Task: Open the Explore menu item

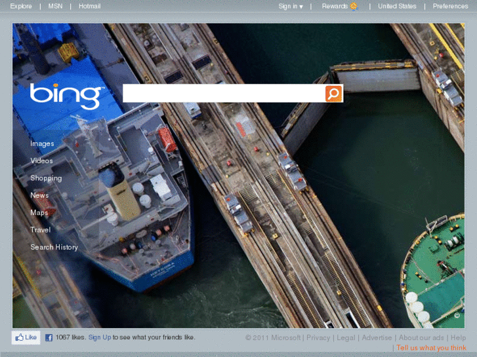Action: pyautogui.click(x=21, y=6)
